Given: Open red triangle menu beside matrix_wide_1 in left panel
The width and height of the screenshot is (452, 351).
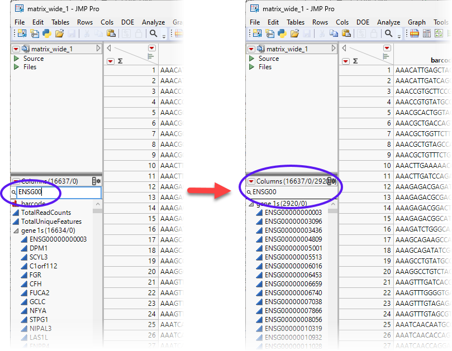Looking at the screenshot, I should pyautogui.click(x=16, y=49).
